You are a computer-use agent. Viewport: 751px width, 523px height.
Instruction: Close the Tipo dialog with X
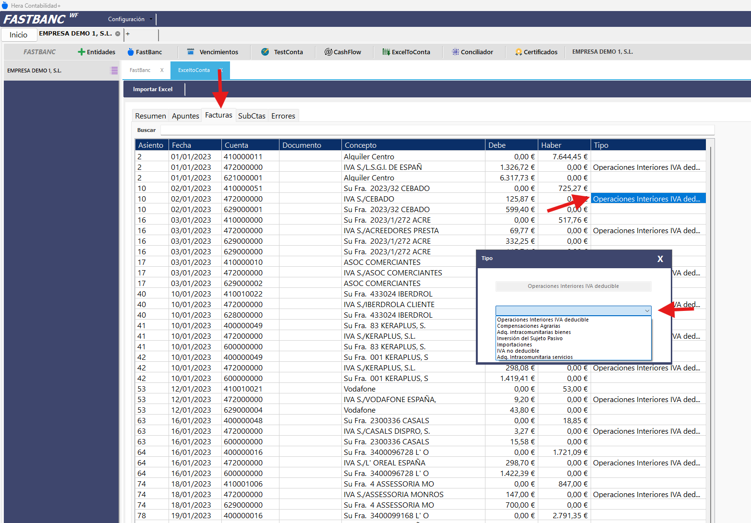point(660,259)
